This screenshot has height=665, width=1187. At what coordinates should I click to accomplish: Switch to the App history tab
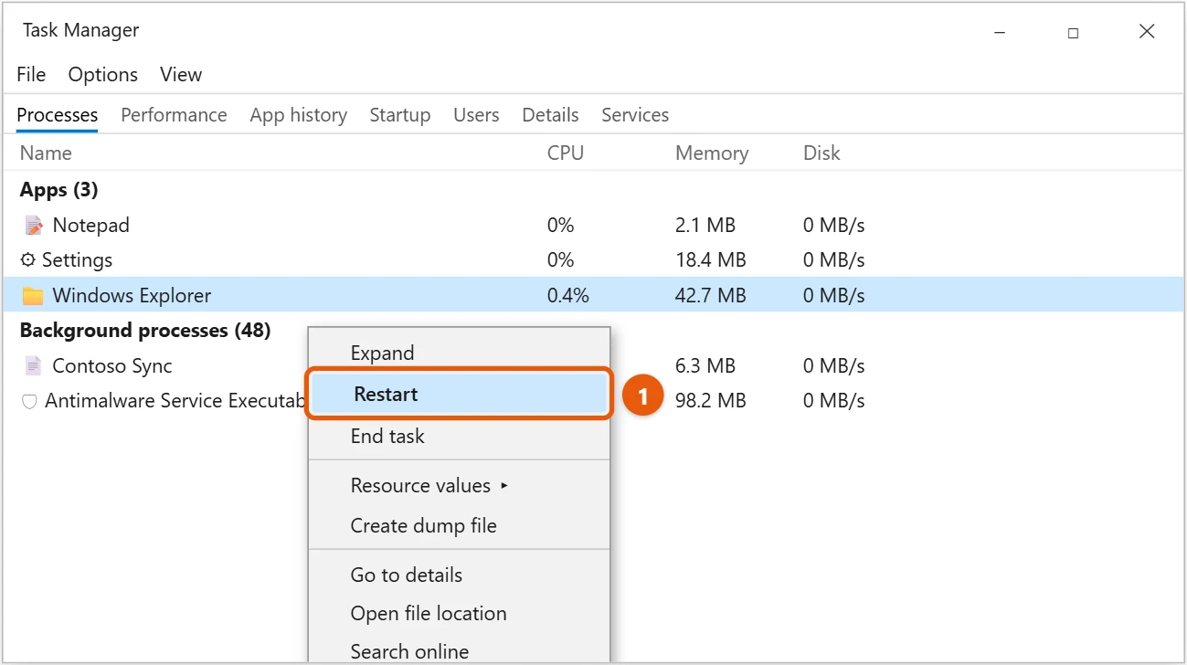tap(299, 115)
